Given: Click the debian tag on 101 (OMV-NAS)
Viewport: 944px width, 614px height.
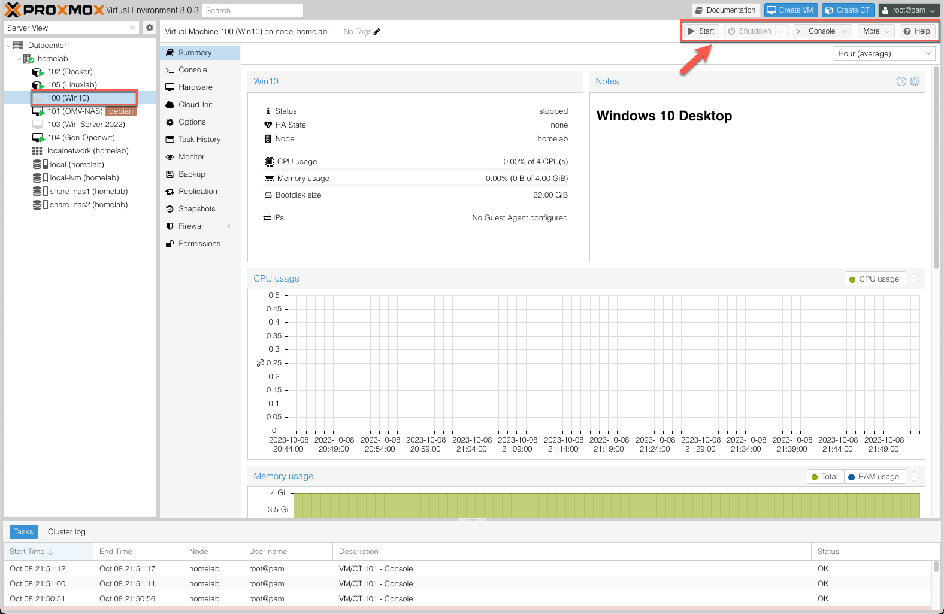Looking at the screenshot, I should click(x=121, y=111).
